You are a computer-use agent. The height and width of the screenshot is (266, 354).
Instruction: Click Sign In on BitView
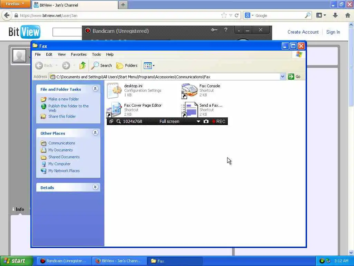pyautogui.click(x=333, y=32)
